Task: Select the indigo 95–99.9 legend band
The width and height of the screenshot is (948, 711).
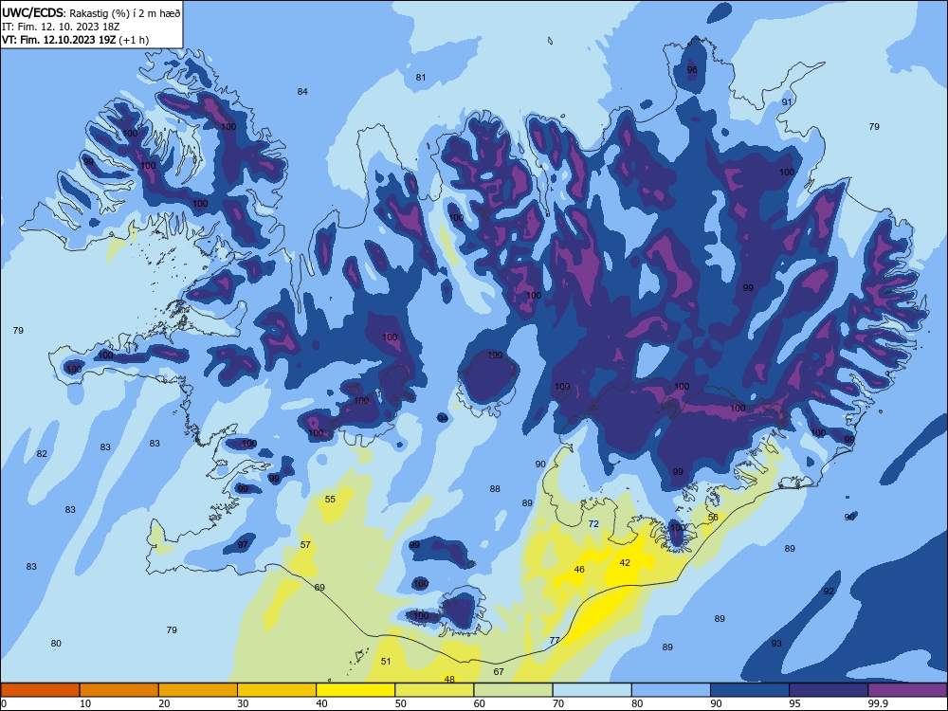Action: coord(829,690)
